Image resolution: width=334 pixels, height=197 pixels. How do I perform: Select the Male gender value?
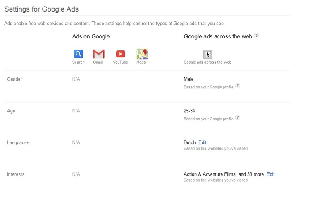(188, 79)
